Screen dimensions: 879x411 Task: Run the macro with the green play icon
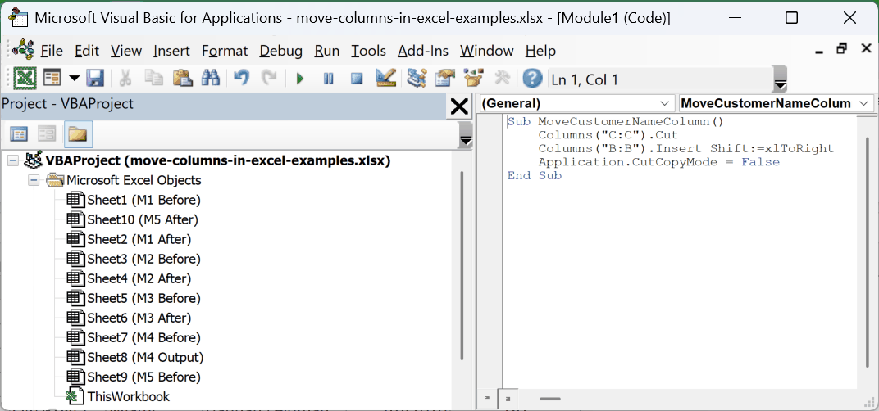tap(300, 79)
